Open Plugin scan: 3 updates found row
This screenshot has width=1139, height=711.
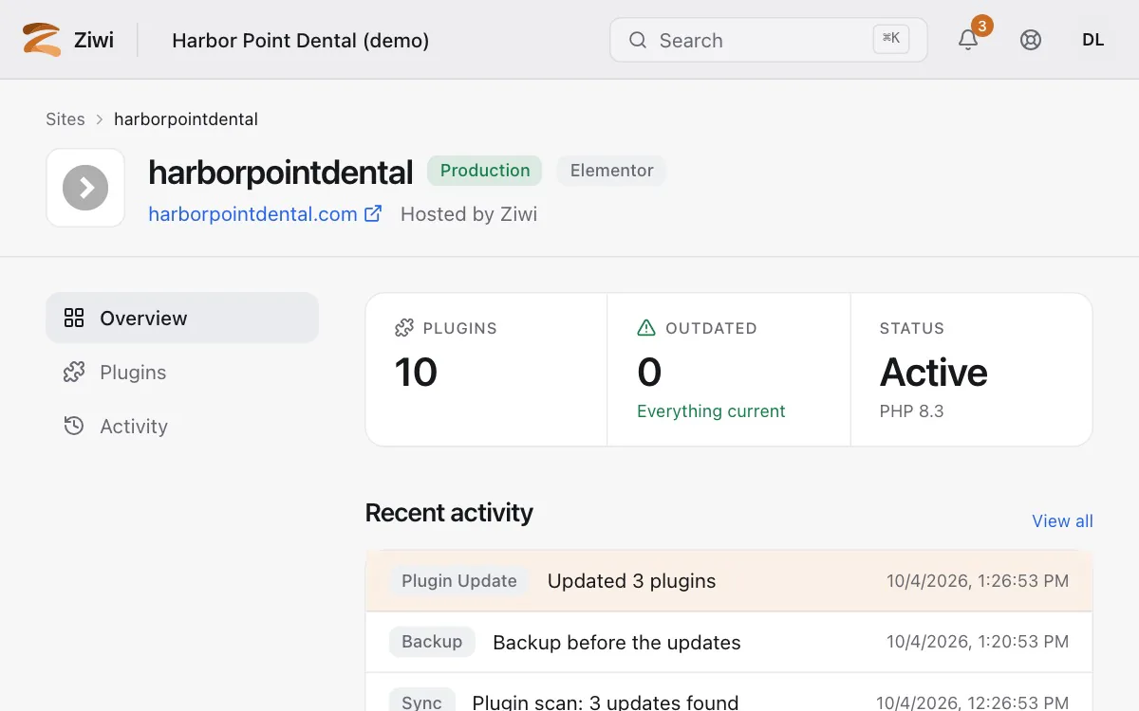coord(729,692)
